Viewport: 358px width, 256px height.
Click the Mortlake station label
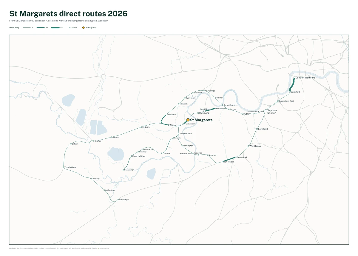tap(220, 109)
